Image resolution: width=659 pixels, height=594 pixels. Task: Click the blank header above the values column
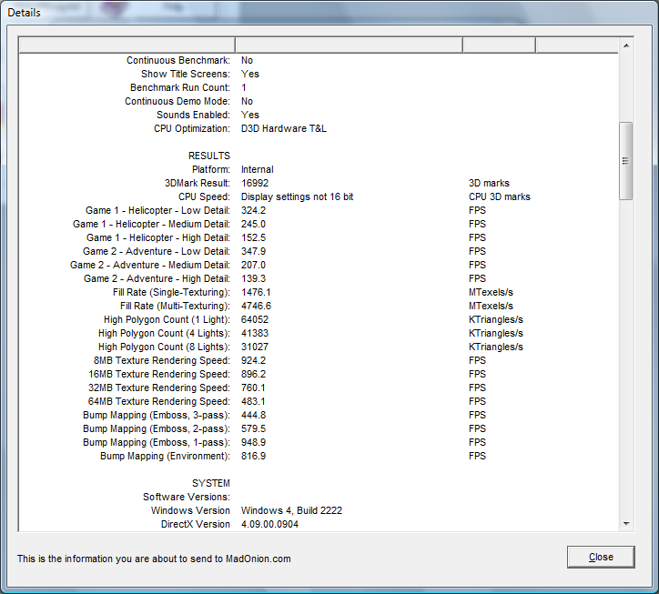tap(349, 45)
